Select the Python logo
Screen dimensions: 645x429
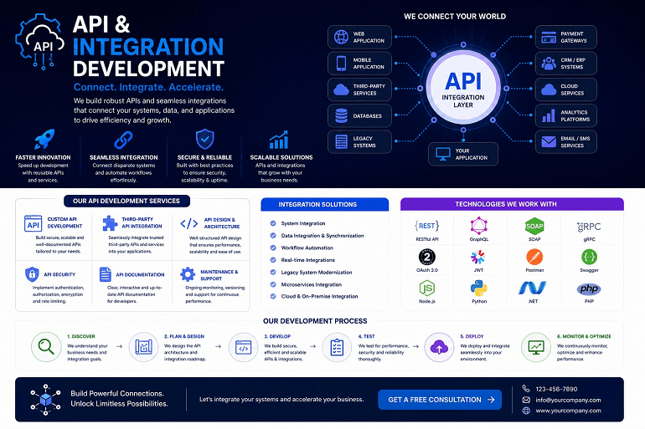tap(479, 289)
